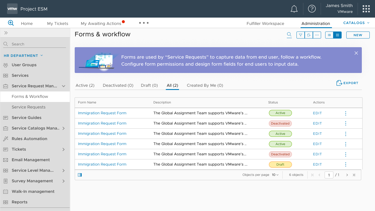
Task: Expand the Tickets sidebar section
Action: pyautogui.click(x=64, y=149)
